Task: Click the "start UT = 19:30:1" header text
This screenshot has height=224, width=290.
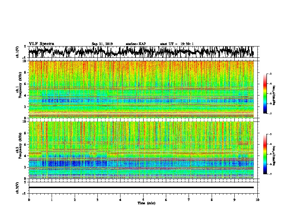Action: coord(177,44)
